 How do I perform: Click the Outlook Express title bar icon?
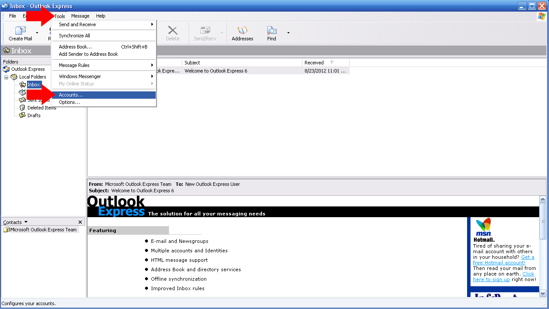point(5,6)
